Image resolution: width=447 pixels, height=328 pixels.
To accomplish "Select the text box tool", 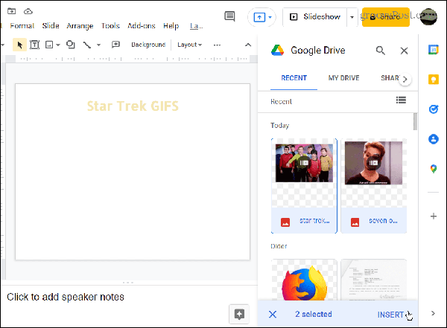I will [x=34, y=45].
